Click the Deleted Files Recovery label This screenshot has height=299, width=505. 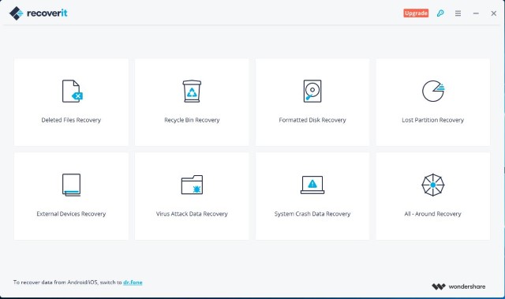coord(71,120)
